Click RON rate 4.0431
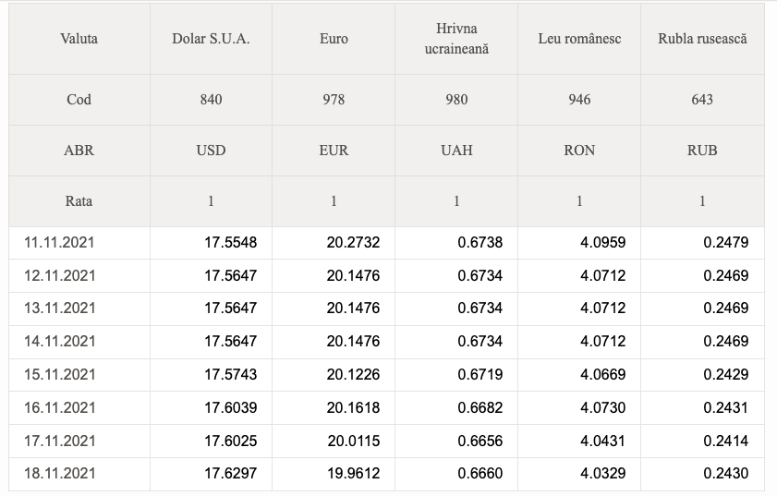The width and height of the screenshot is (777, 496). (602, 441)
